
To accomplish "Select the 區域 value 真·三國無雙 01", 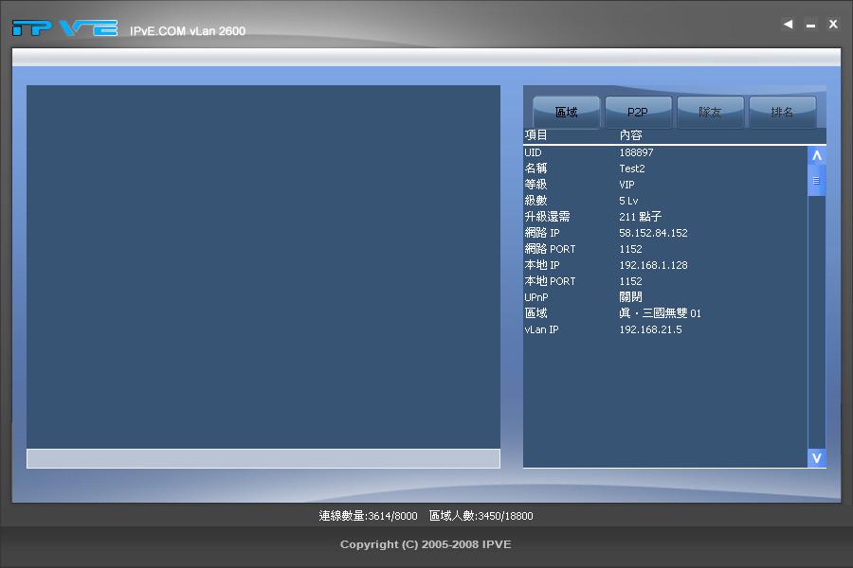I will click(660, 313).
